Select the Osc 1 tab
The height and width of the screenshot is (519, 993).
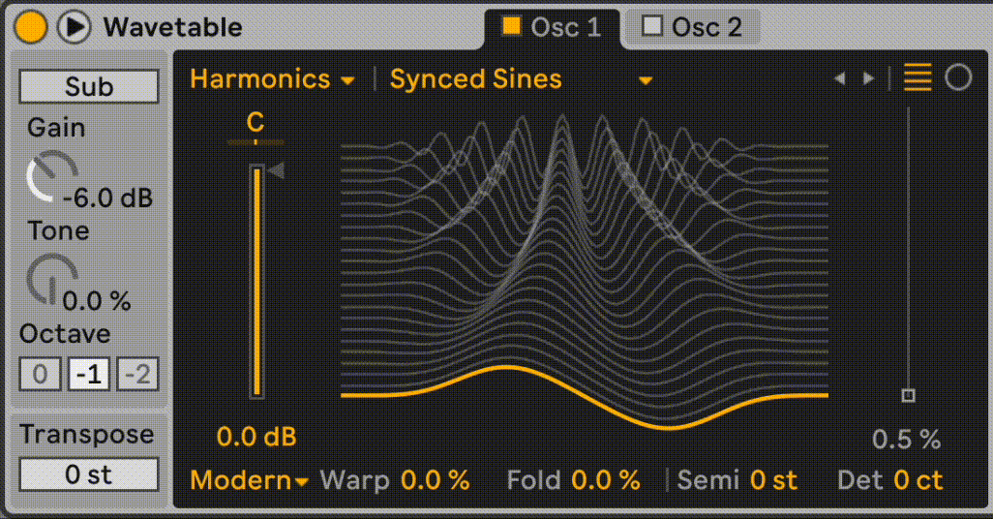[565, 27]
